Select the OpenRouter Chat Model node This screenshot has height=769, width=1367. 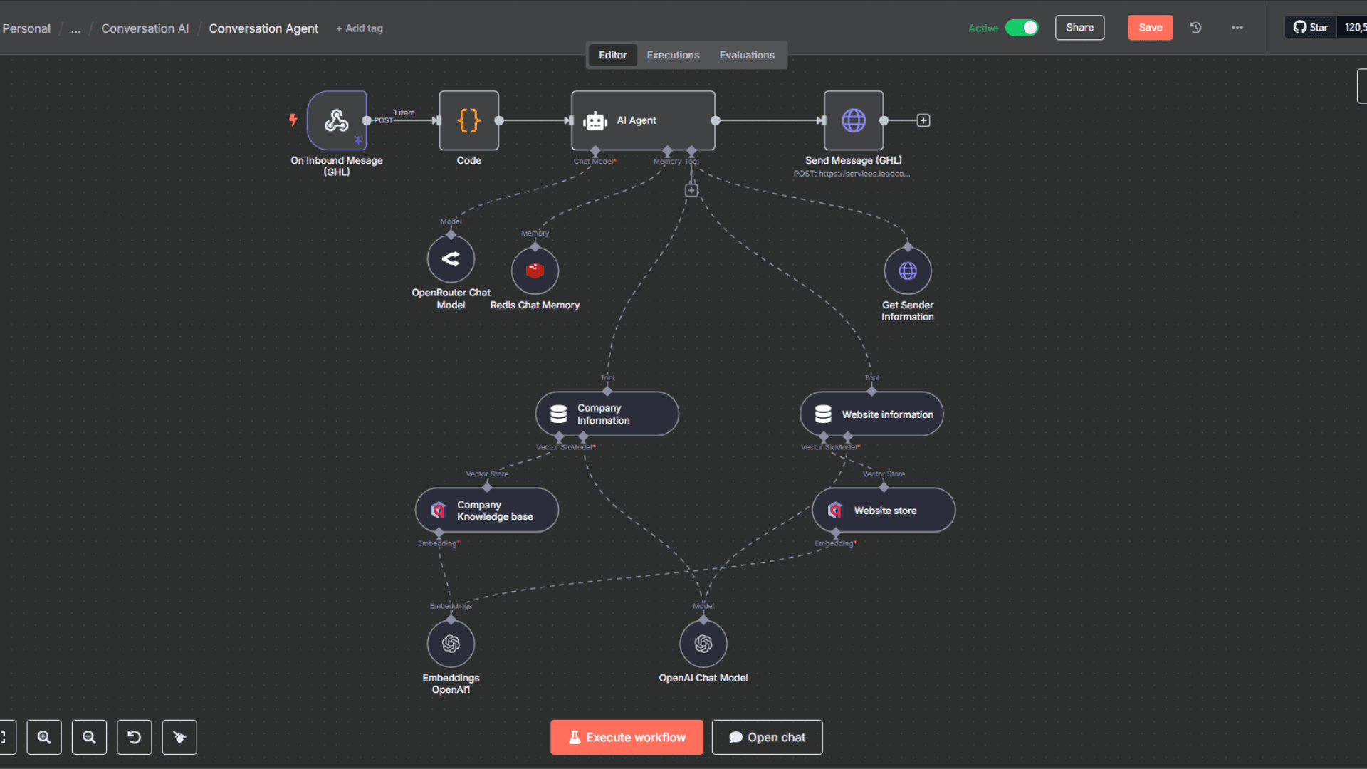click(451, 258)
